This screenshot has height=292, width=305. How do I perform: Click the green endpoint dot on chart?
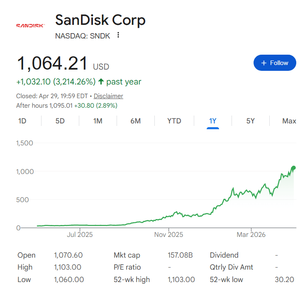(293, 168)
